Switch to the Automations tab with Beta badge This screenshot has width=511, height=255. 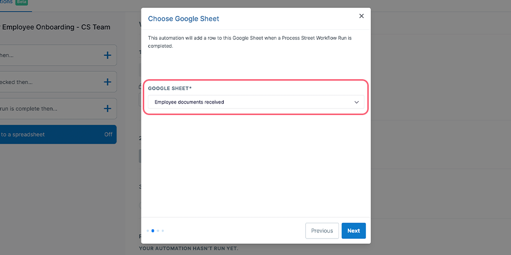(14, 2)
